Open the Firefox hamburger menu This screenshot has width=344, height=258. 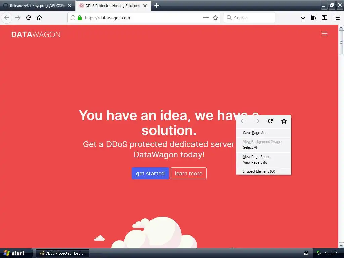point(338,18)
